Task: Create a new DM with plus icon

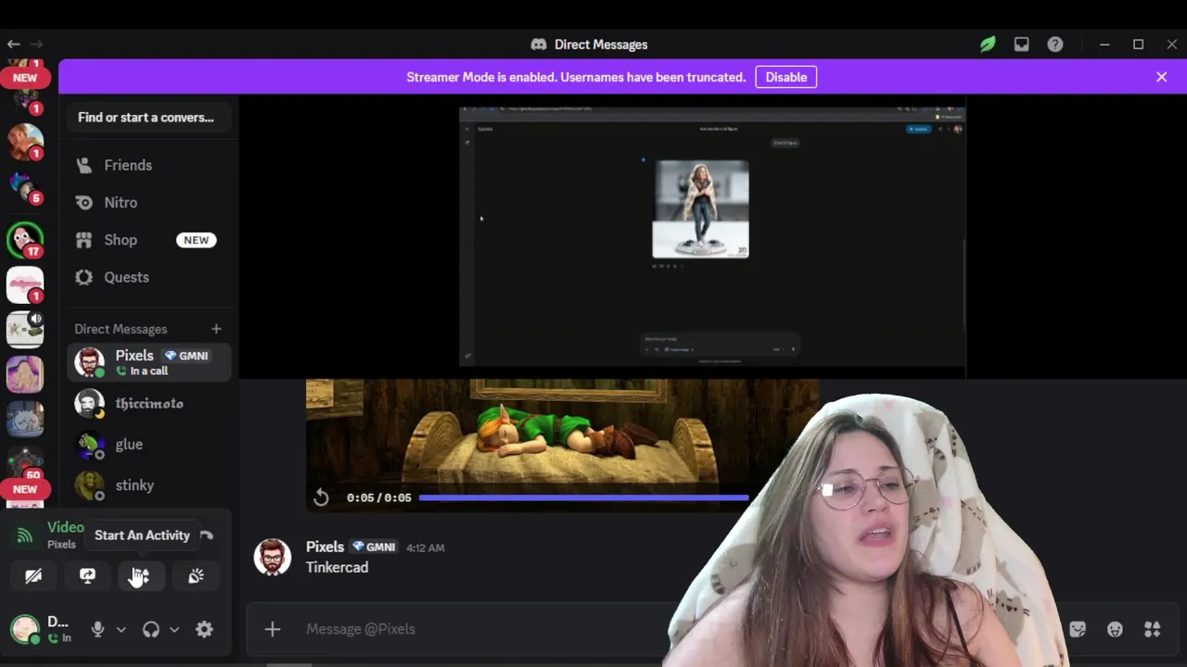Action: 216,329
